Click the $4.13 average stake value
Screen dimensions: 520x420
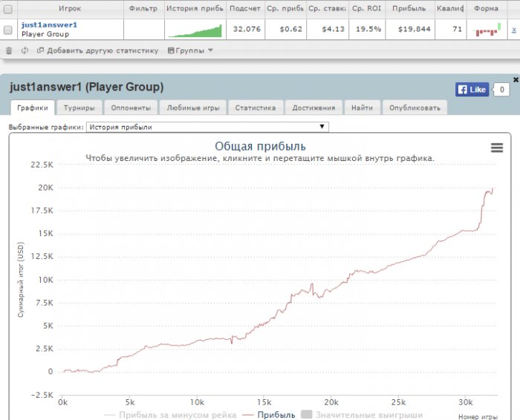334,30
